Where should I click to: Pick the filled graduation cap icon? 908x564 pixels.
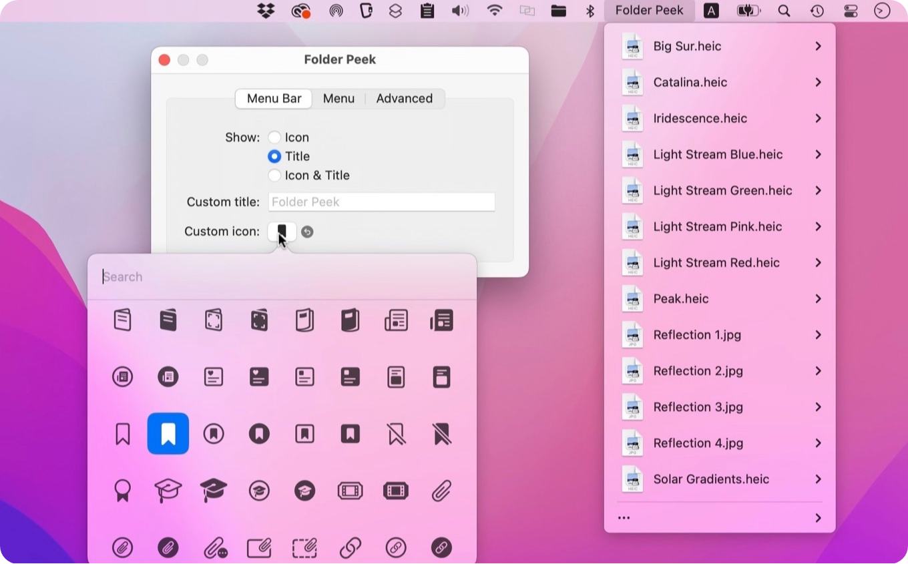coord(214,491)
